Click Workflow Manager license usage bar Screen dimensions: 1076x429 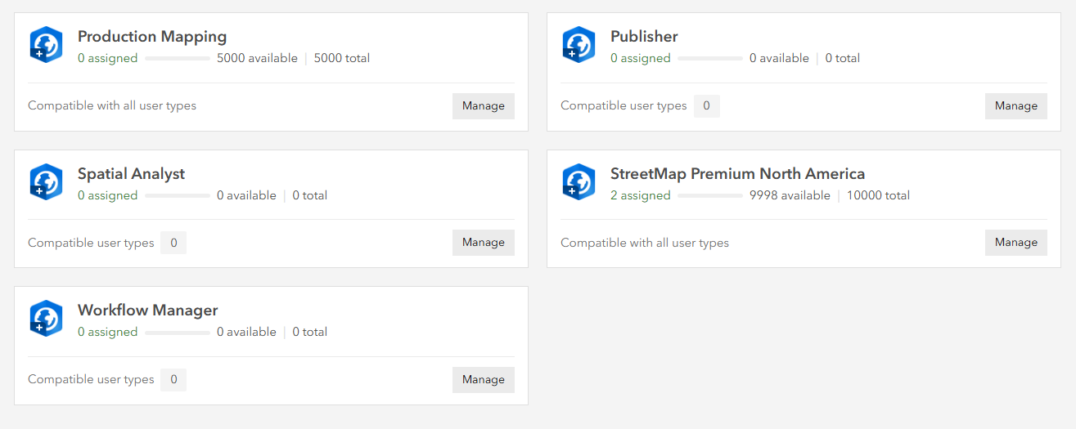pos(178,333)
